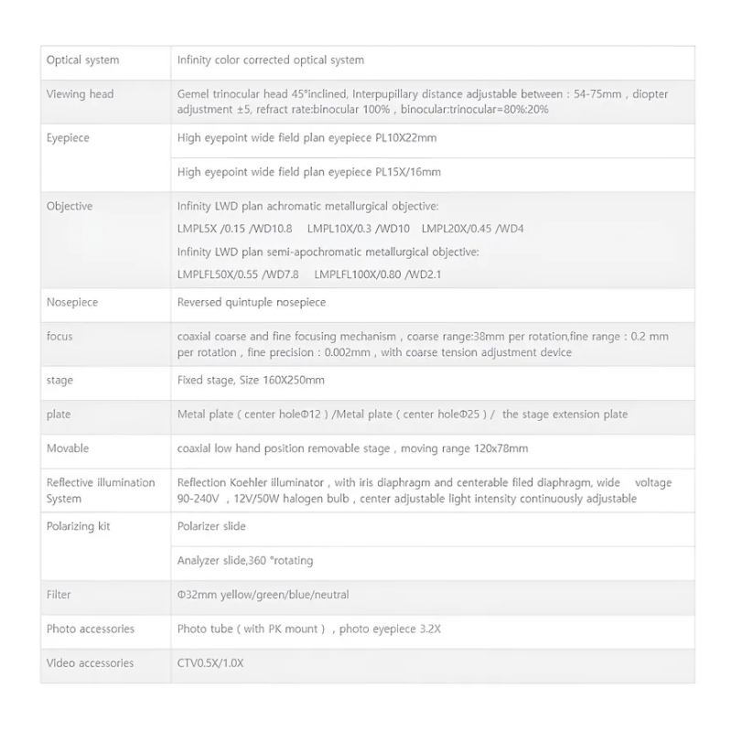Select the 'Viewing head' label cell
This screenshot has width=732, height=732.
coord(81,94)
